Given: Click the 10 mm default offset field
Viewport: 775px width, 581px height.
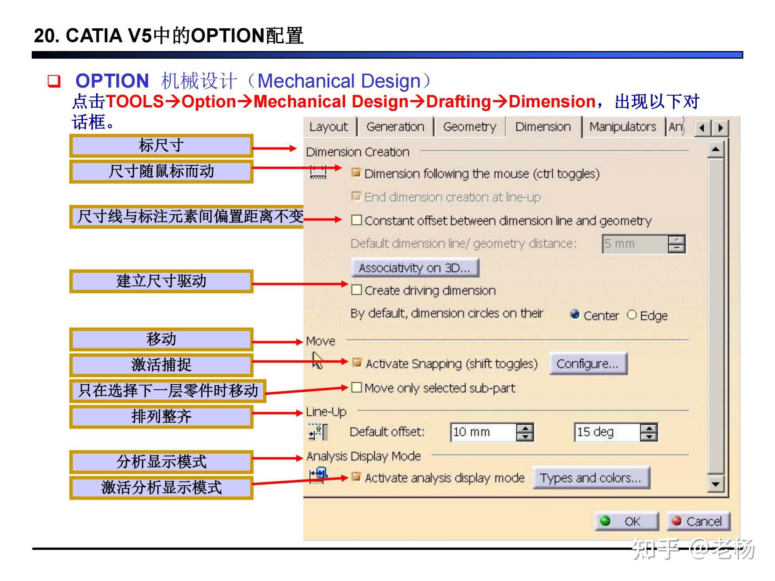Looking at the screenshot, I should pyautogui.click(x=484, y=432).
